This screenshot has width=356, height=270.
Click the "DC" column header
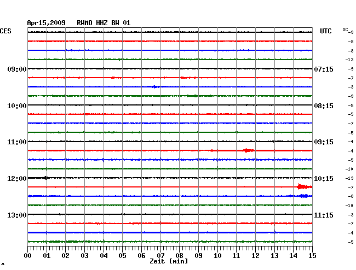[x=345, y=30]
